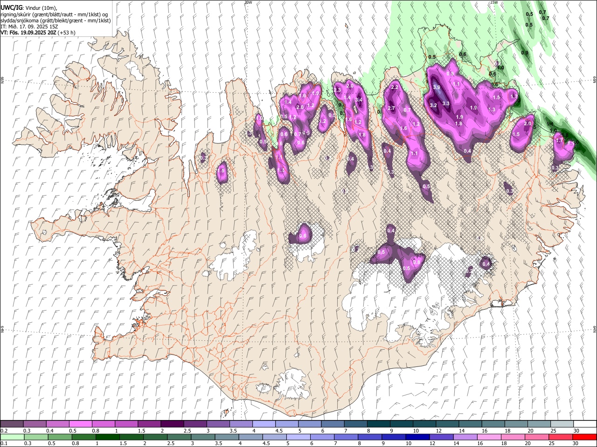Click the "IT: Mið. 17. 09. 2025 15Z" line
The width and height of the screenshot is (597, 447).
(30, 27)
